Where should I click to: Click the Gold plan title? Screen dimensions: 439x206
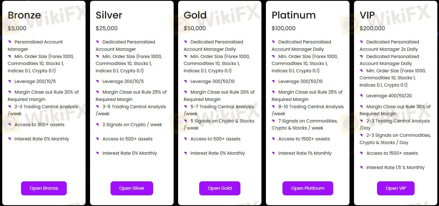pyautogui.click(x=195, y=15)
